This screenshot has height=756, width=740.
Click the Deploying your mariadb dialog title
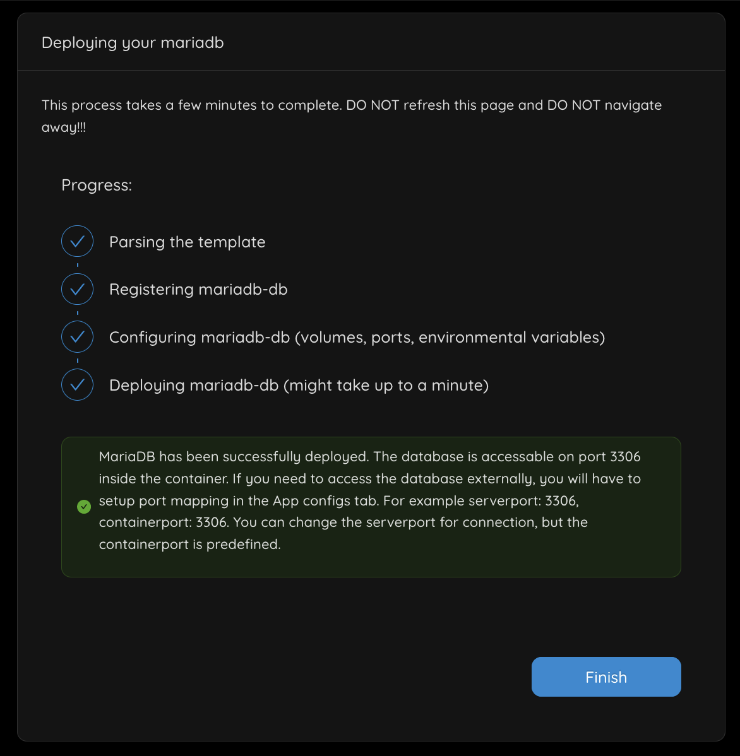(x=133, y=42)
